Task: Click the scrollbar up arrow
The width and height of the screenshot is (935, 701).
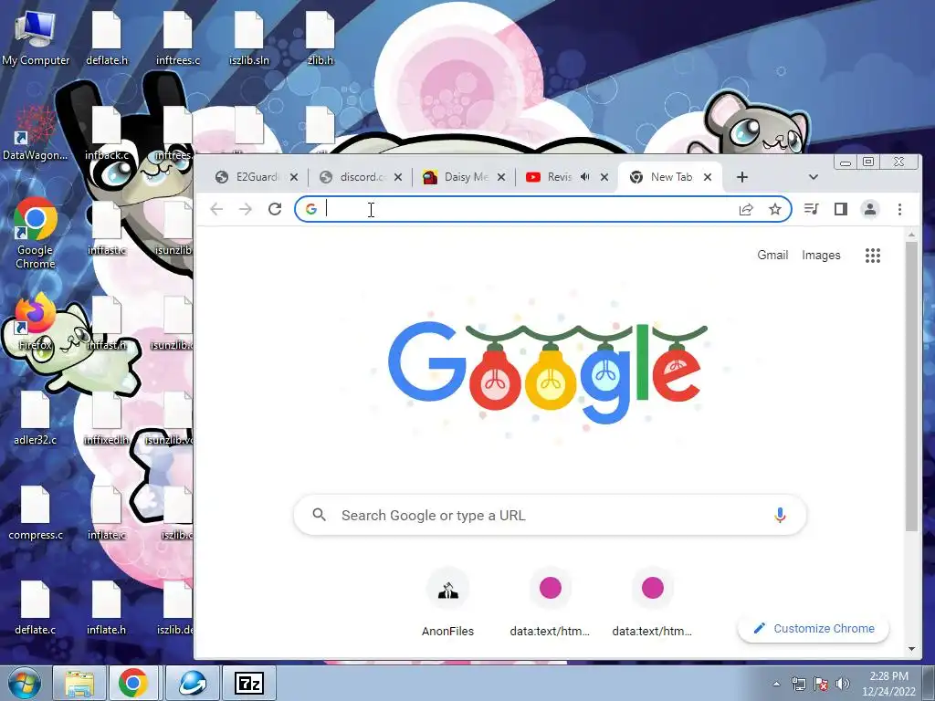Action: 911,235
